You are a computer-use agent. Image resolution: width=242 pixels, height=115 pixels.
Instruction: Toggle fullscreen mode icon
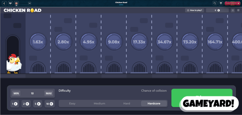(x=233, y=10)
